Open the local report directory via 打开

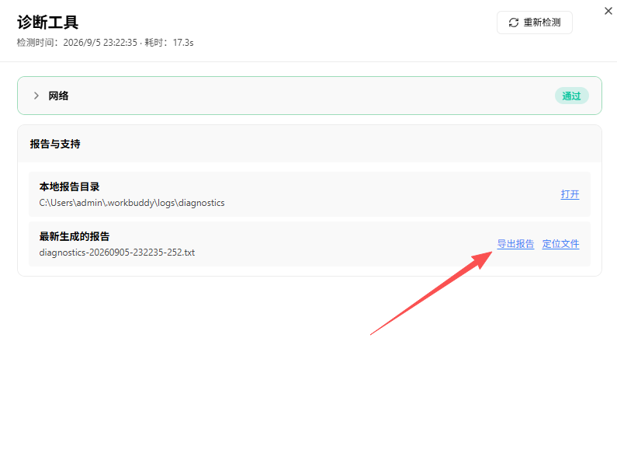pyautogui.click(x=570, y=194)
